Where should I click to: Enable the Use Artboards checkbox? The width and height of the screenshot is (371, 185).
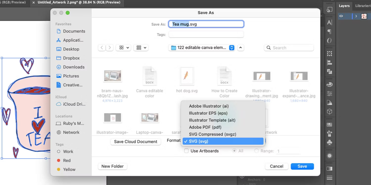187,151
